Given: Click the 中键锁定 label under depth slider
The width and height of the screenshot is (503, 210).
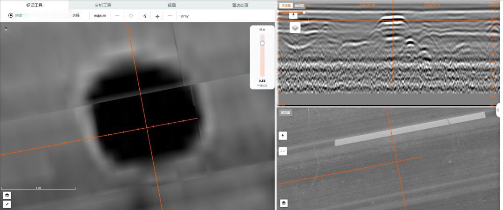Looking at the screenshot, I should click(x=262, y=85).
